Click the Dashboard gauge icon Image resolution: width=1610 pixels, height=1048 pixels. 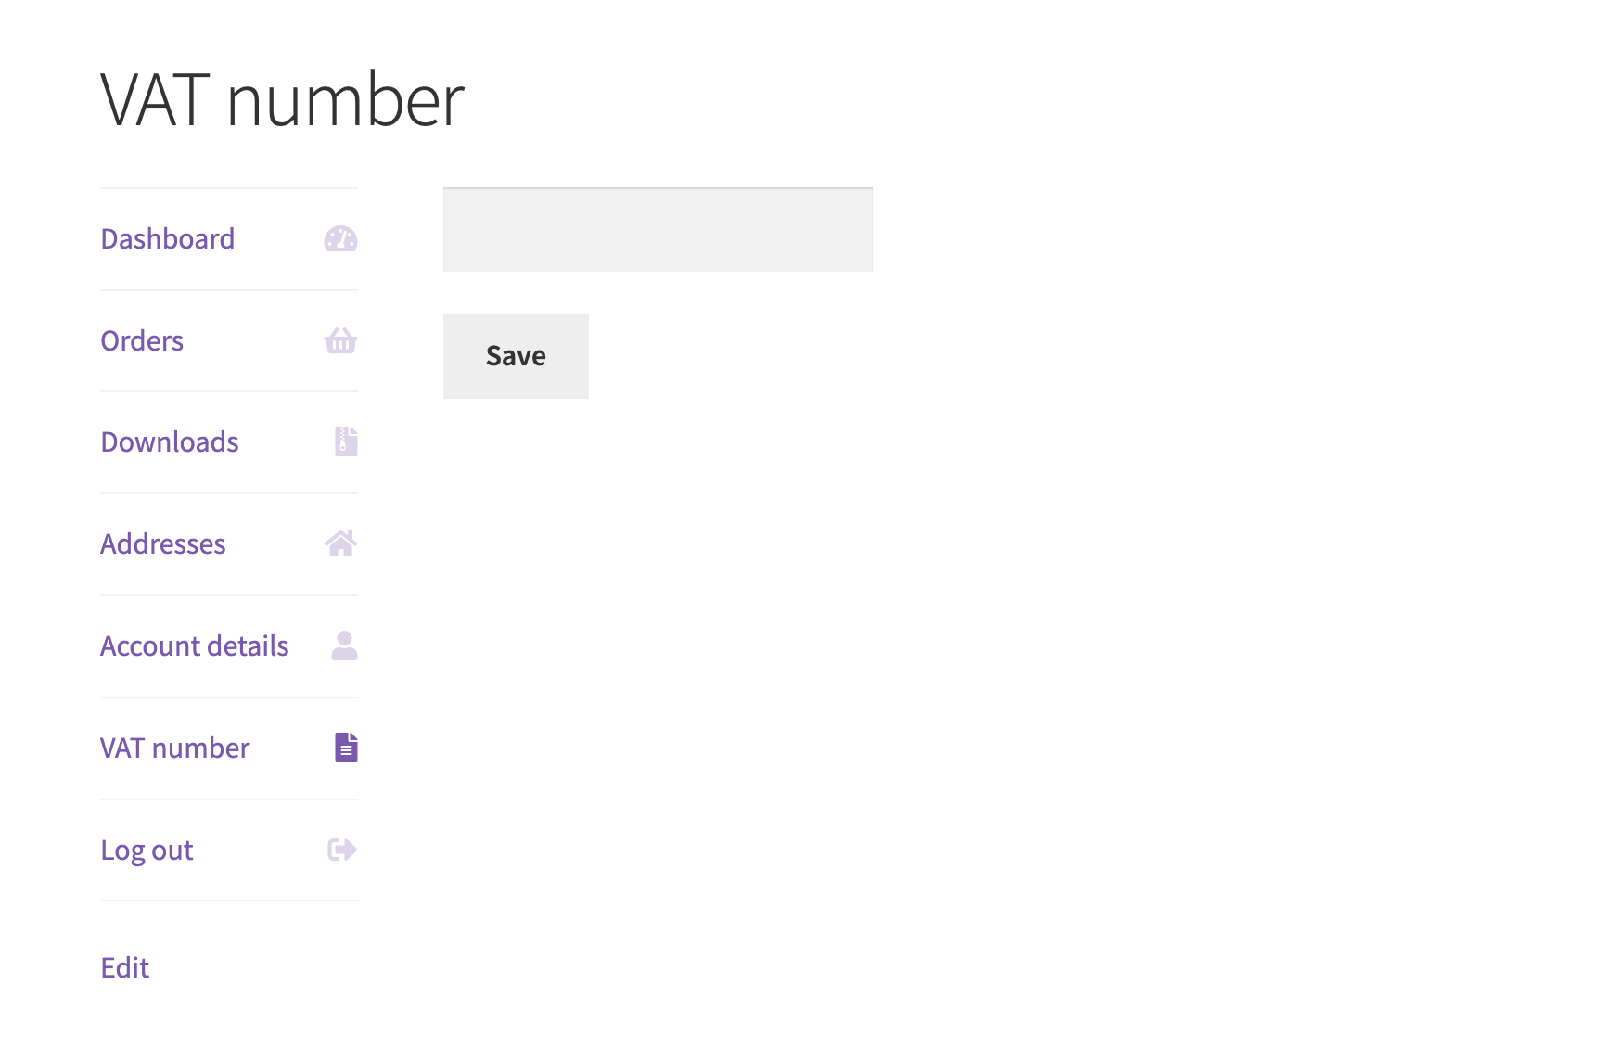point(341,239)
